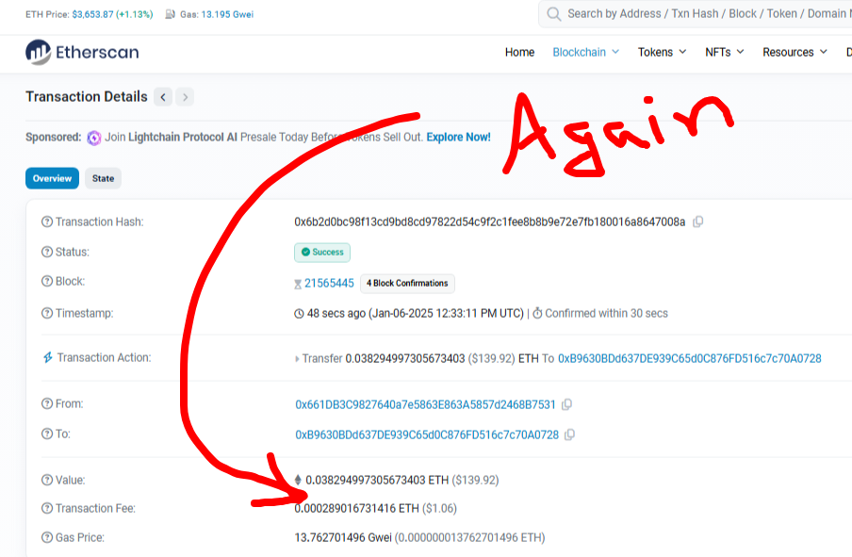Screen dimensions: 852x557
Task: Click the Ethereum diamond icon beside value
Action: 298,480
